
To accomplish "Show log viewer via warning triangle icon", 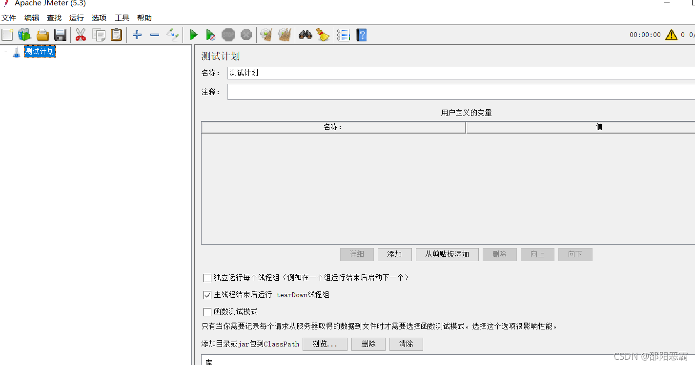I will point(672,35).
